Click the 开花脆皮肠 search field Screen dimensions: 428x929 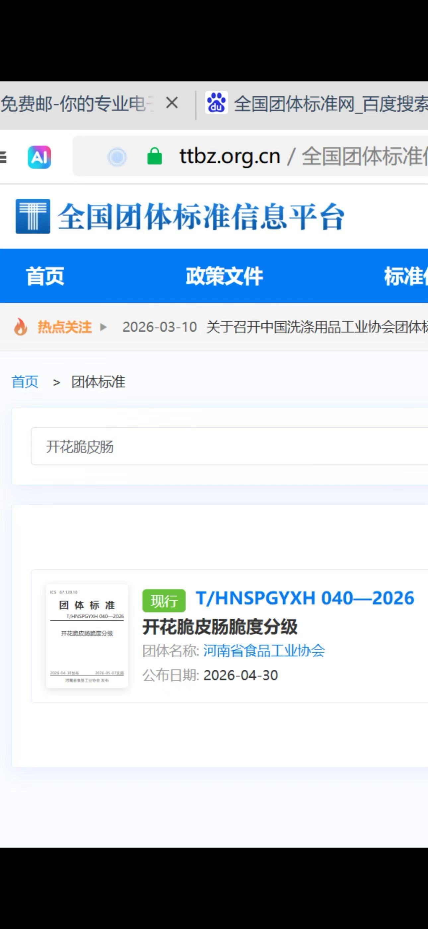click(x=230, y=447)
